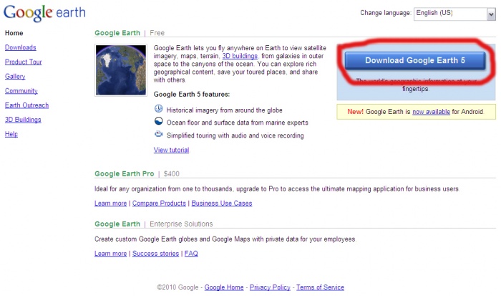
Task: Open Learn more under Enterprise Solutions
Action: click(x=110, y=254)
